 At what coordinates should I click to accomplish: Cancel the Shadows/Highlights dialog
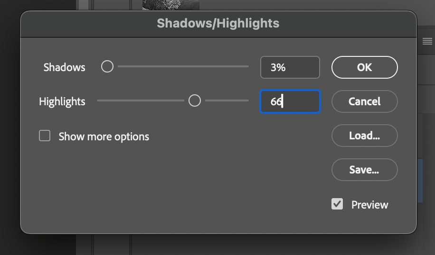click(x=364, y=101)
